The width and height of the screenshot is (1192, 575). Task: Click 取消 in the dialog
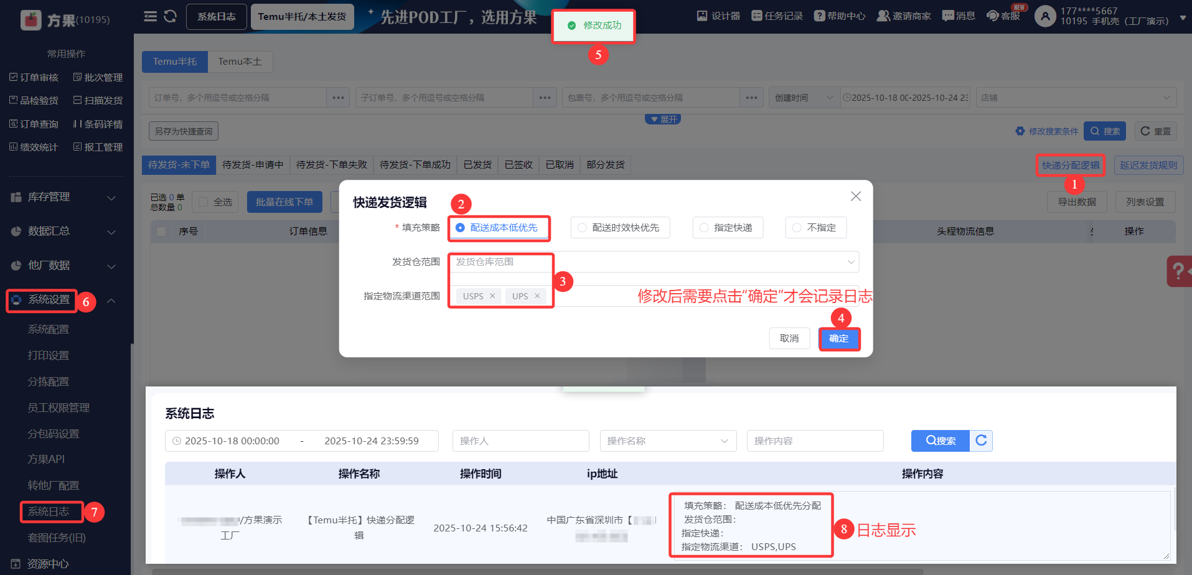[x=789, y=339]
